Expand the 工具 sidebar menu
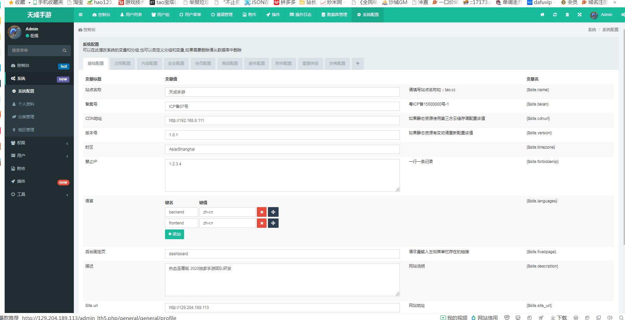This screenshot has width=625, height=320. [39, 194]
